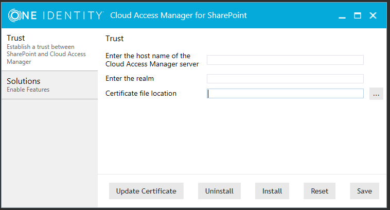Screen dimensions: 390x210
Task: Focus the Cloud Access Manager host name field
Action: click(x=285, y=60)
